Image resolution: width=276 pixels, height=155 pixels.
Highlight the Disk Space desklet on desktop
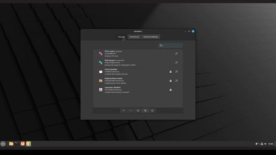(x=176, y=62)
